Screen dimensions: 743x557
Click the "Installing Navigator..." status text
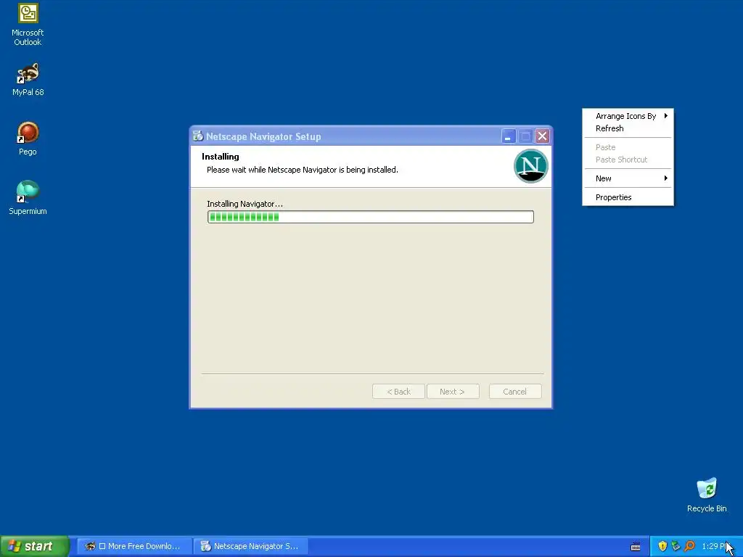(x=245, y=204)
